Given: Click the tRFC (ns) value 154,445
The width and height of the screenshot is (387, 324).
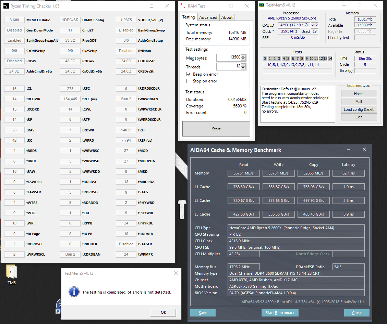Looking at the screenshot, I should click(70, 99).
